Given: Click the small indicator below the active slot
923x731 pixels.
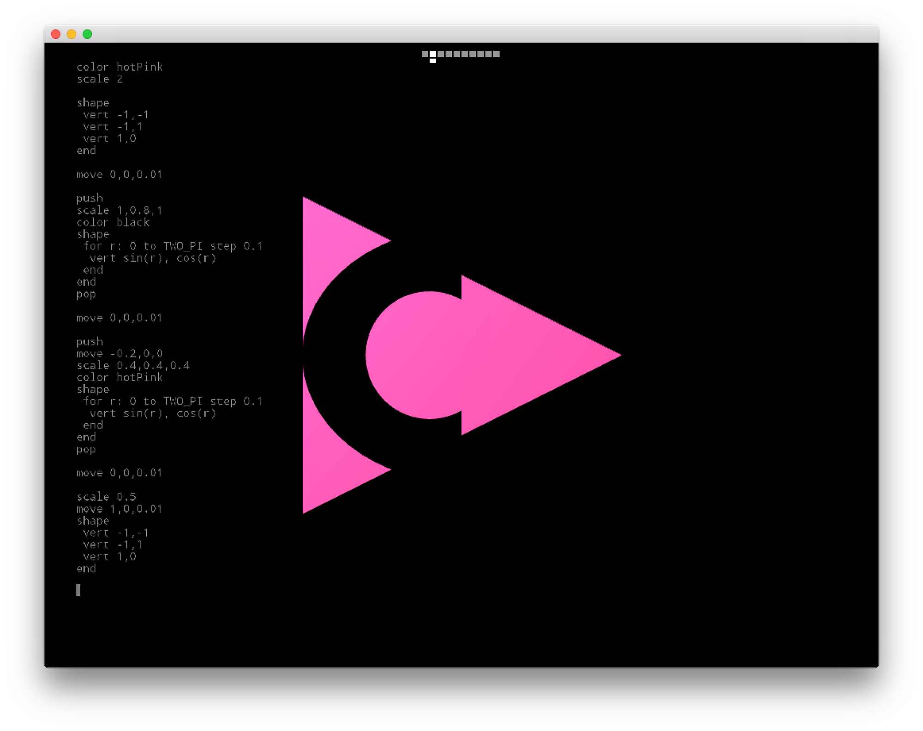Looking at the screenshot, I should (x=433, y=61).
